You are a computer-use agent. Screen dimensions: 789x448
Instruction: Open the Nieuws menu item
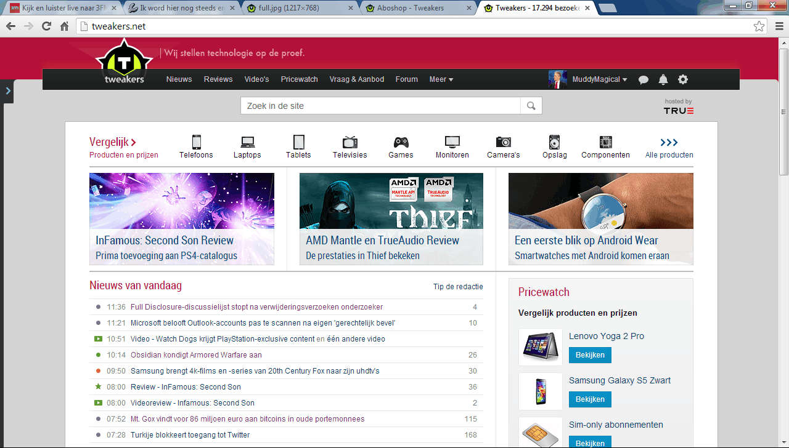(179, 79)
